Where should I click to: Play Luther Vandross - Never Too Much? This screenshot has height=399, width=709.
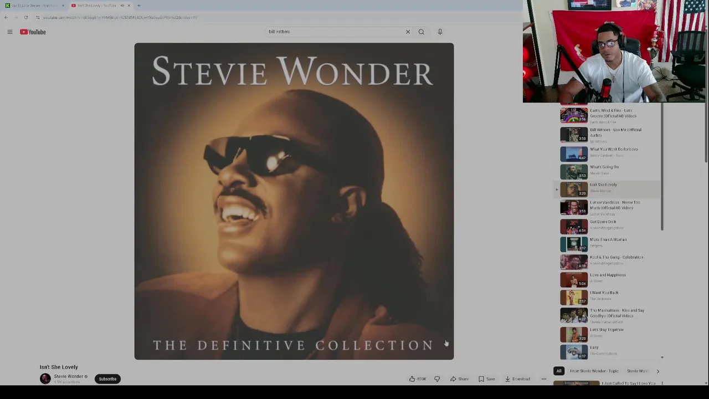608,207
